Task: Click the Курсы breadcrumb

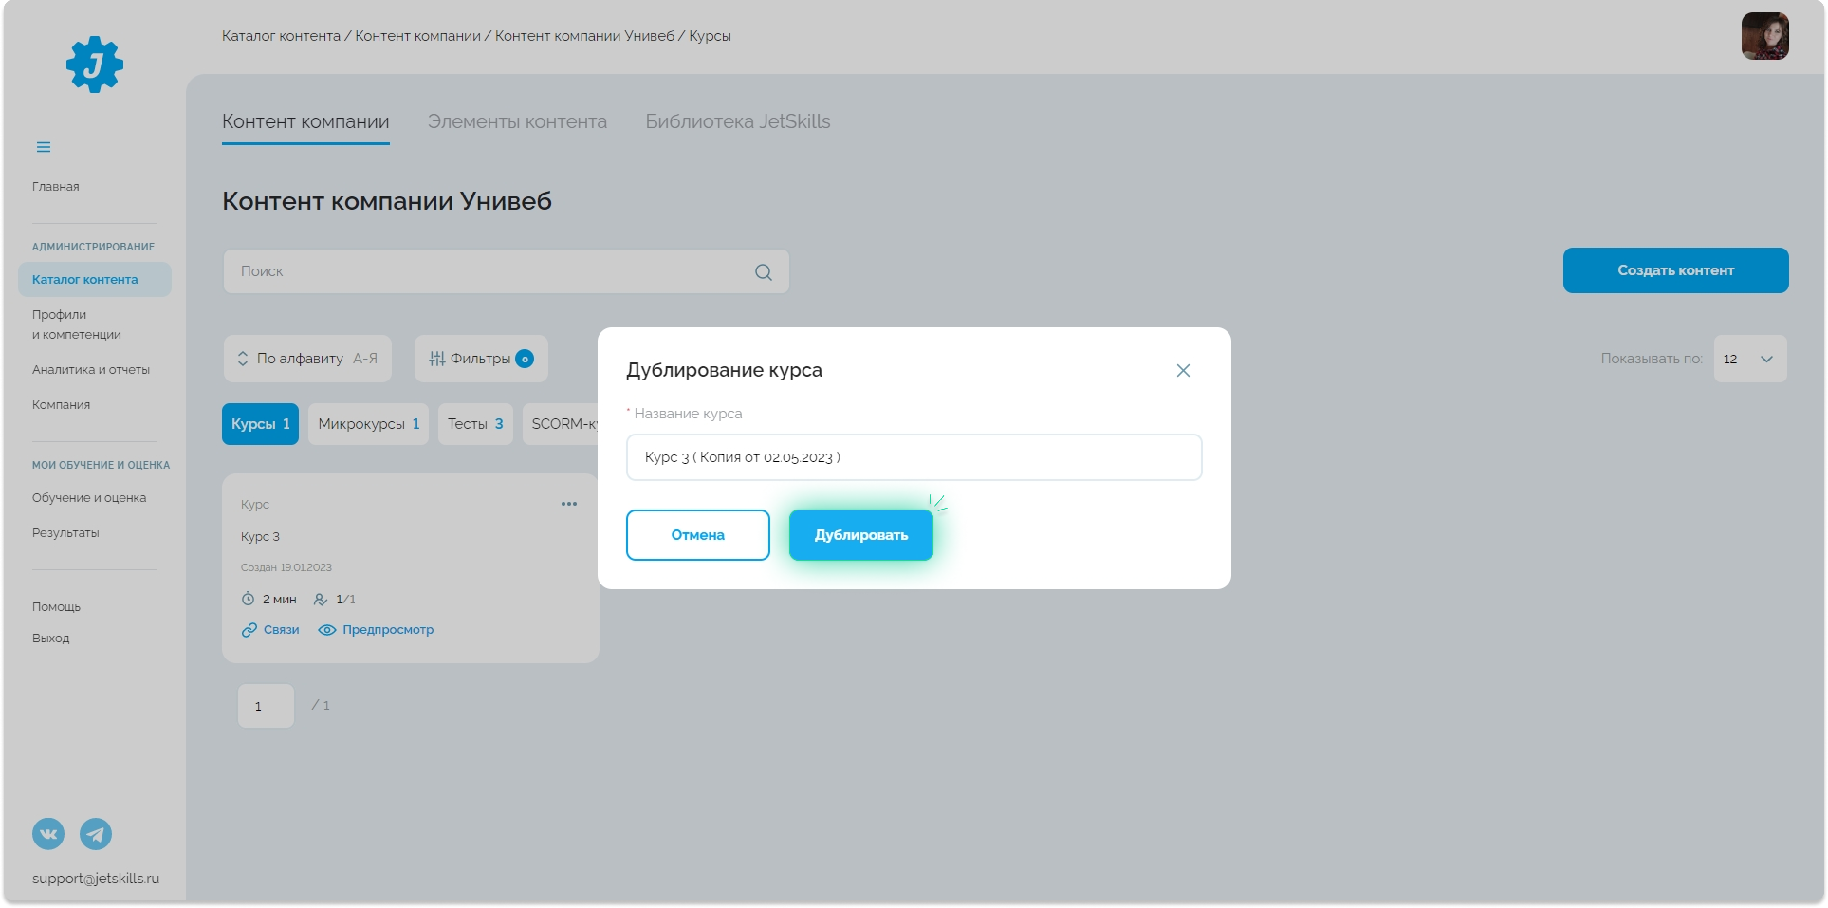Action: (710, 36)
